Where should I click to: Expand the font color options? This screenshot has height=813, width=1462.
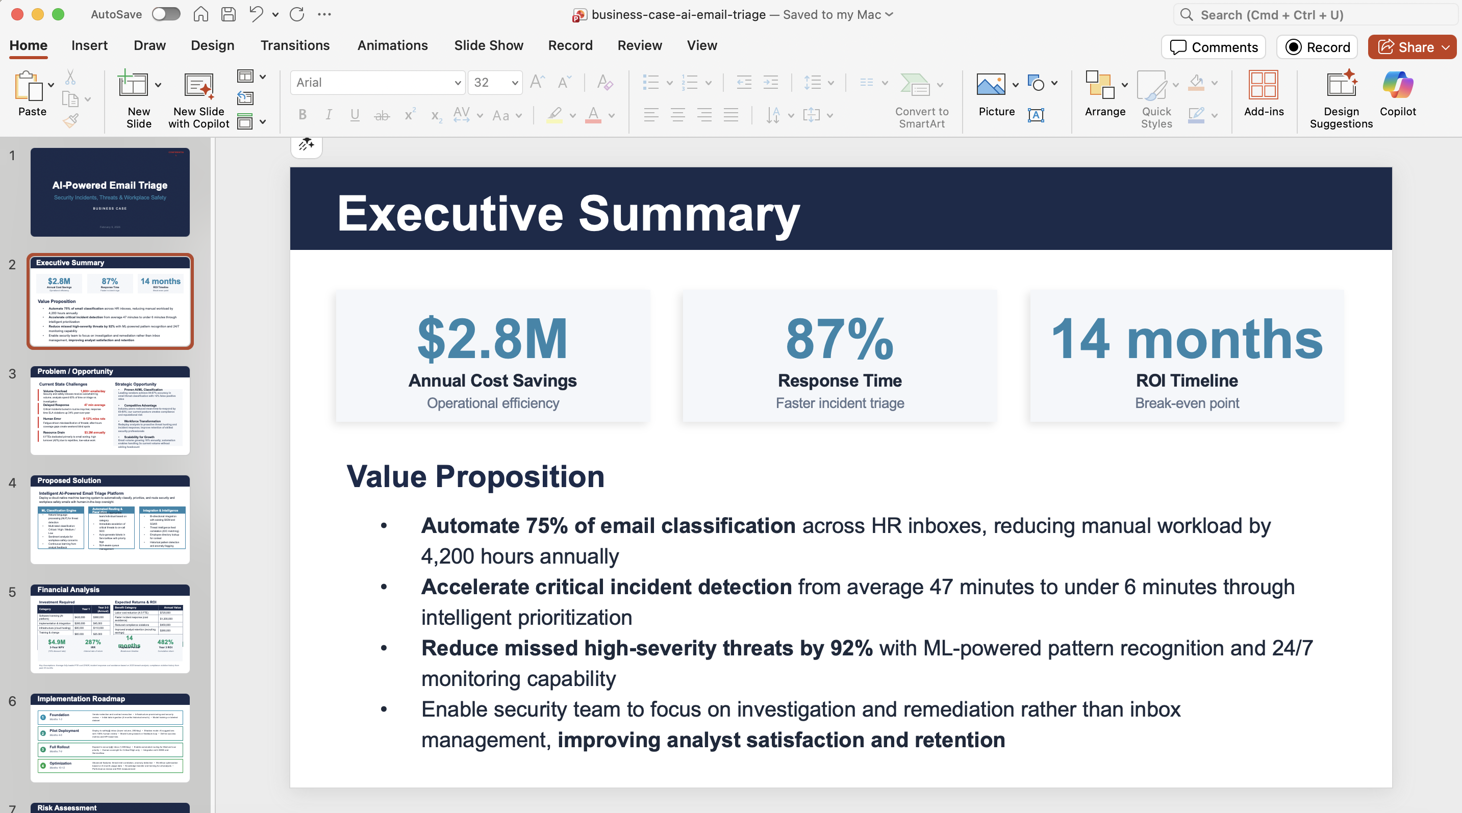612,116
